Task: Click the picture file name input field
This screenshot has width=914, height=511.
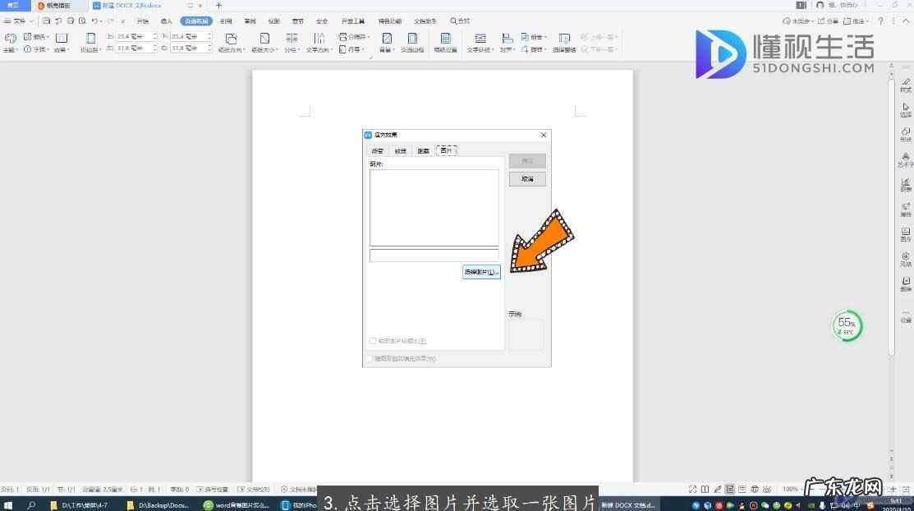Action: [x=434, y=255]
